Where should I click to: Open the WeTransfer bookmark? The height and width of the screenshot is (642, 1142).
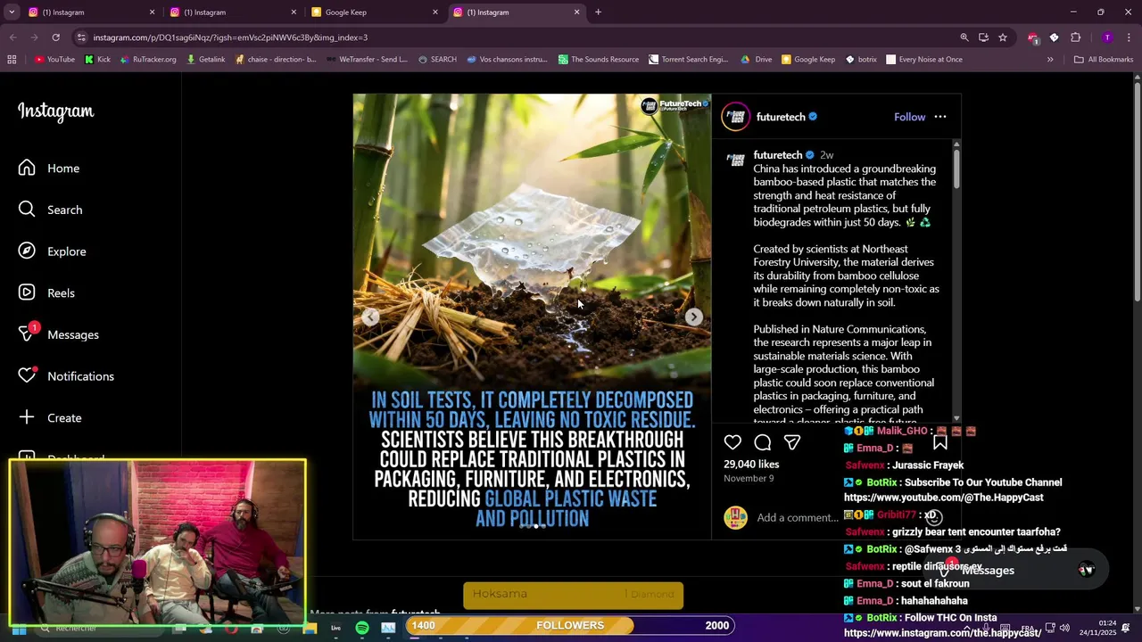pos(367,60)
